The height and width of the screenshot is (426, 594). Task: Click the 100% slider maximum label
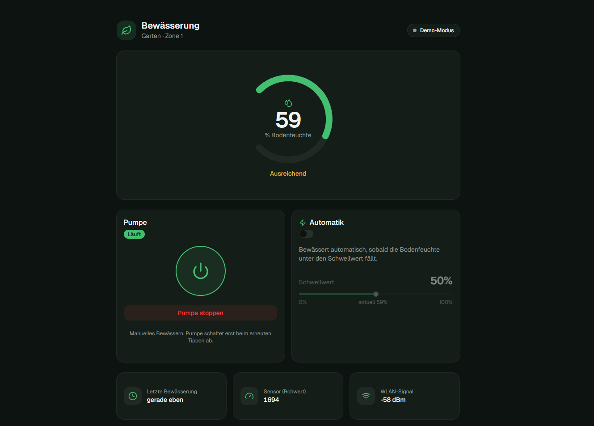(x=446, y=302)
